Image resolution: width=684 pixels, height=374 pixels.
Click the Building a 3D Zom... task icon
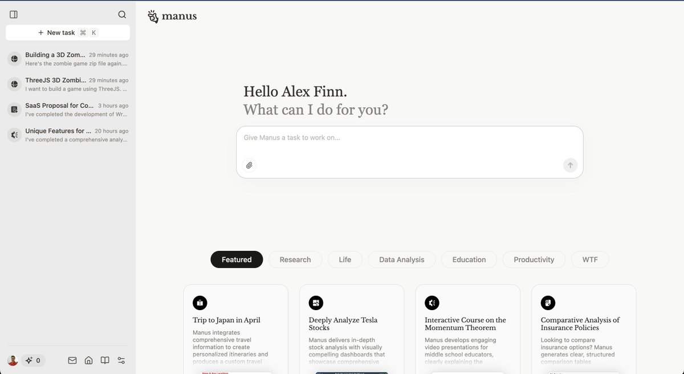(x=14, y=59)
